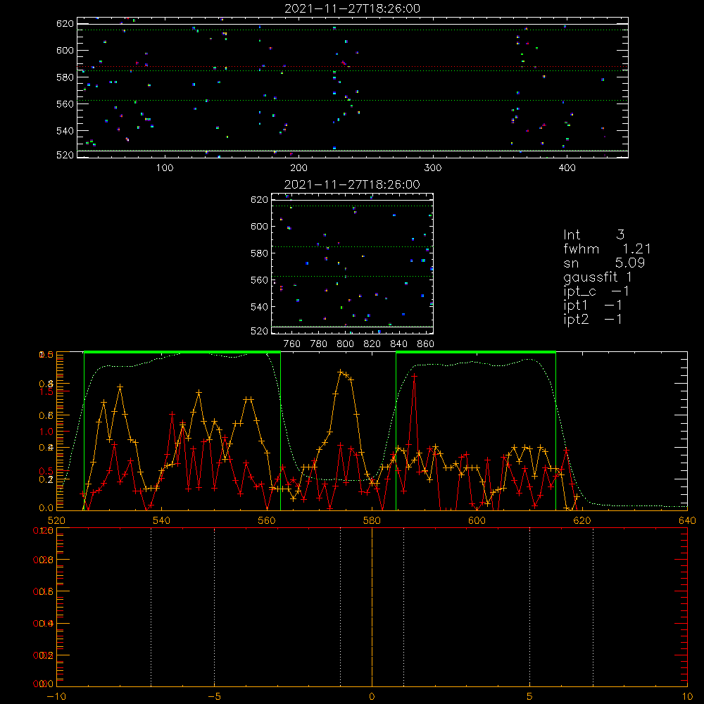Image resolution: width=704 pixels, height=704 pixels.
Task: Click red y-axis label 1.0 on profile plot
Action: (x=46, y=432)
